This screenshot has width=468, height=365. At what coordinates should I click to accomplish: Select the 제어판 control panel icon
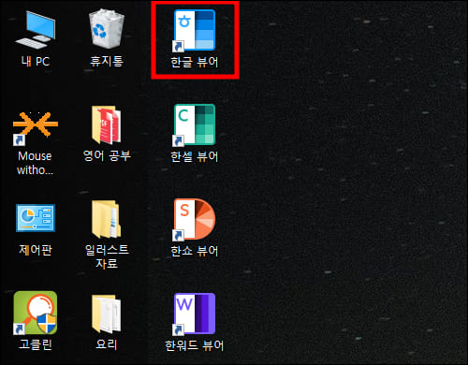(x=36, y=218)
